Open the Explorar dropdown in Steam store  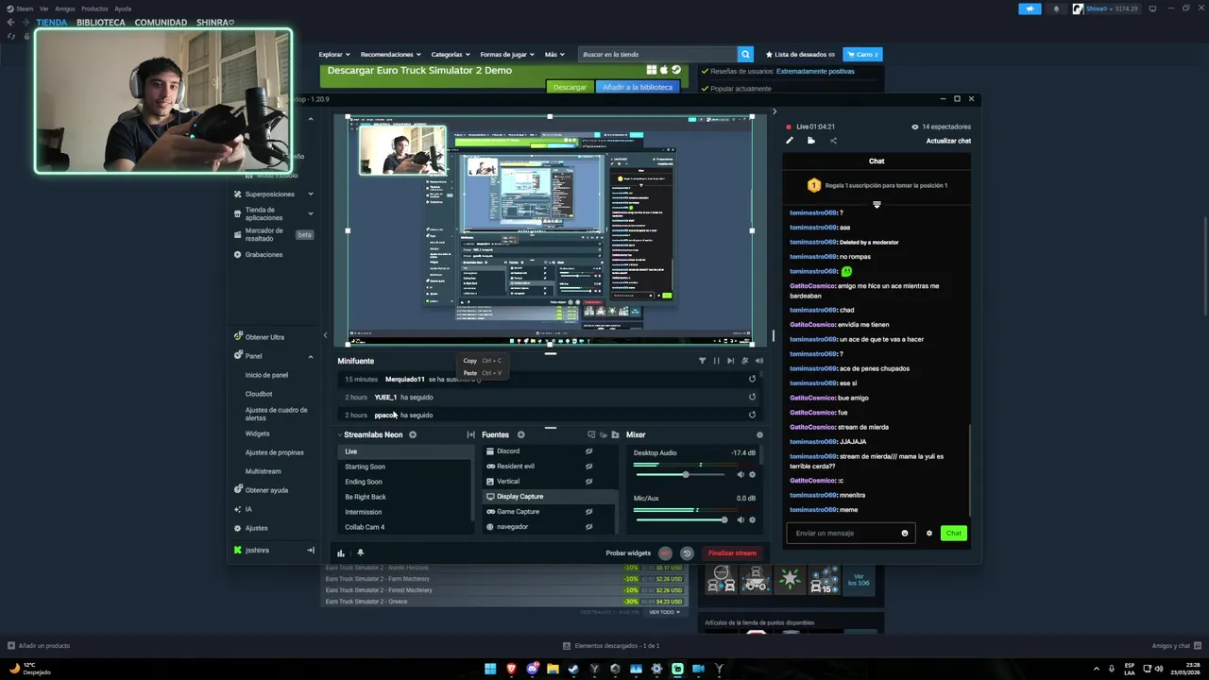coord(334,55)
